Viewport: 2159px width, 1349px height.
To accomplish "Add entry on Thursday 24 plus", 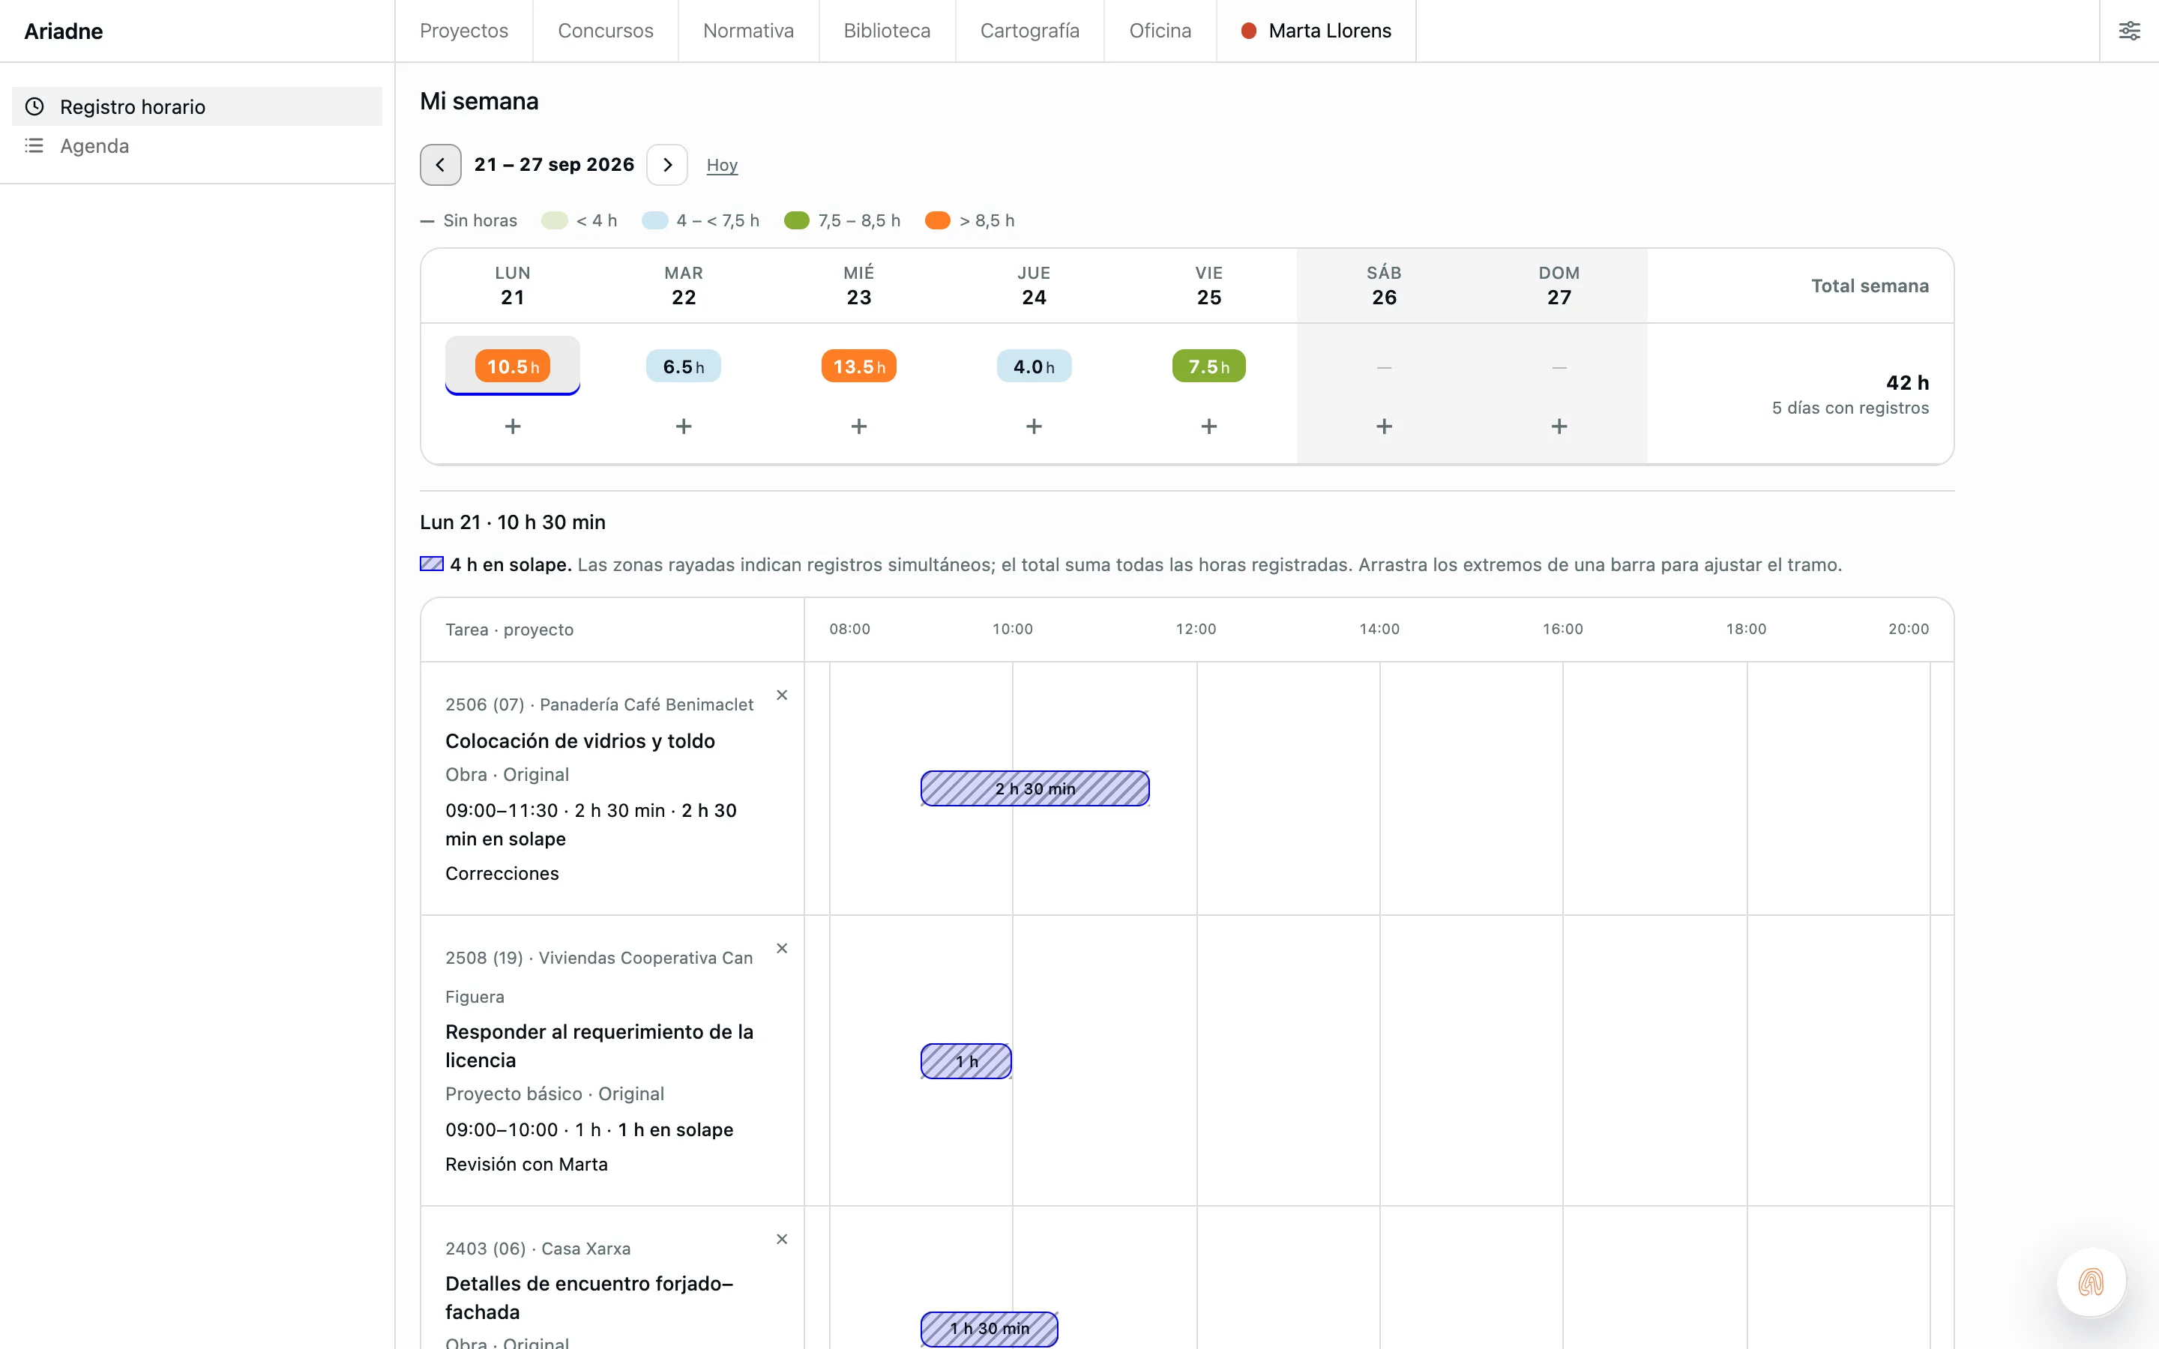I will pos(1033,426).
